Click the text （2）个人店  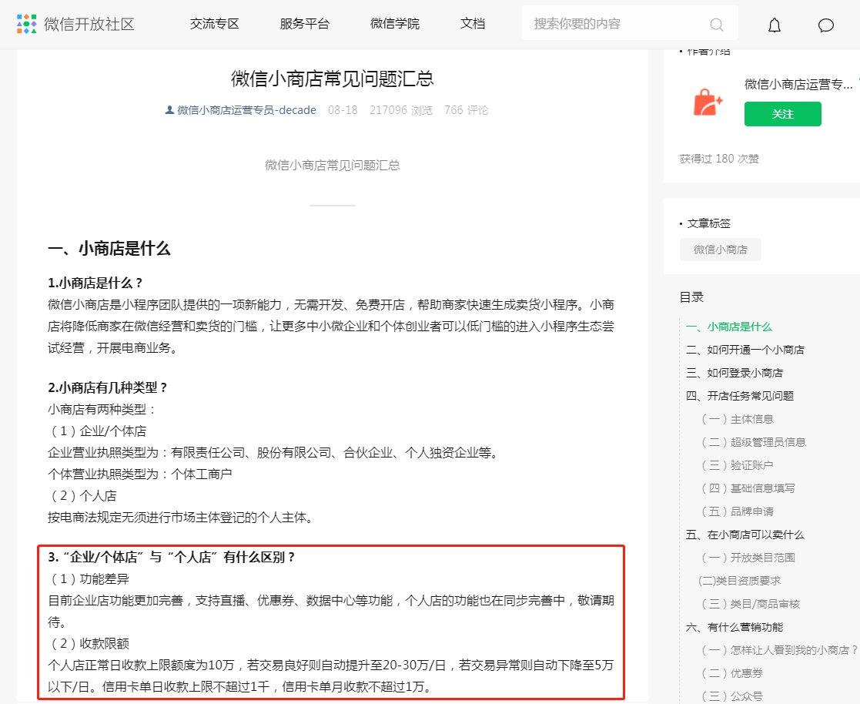pyautogui.click(x=82, y=495)
